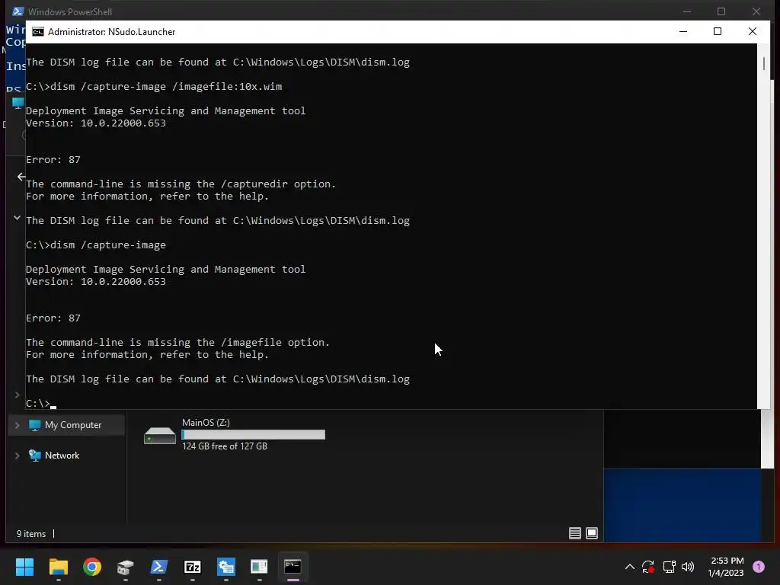Show hidden system tray icons

[630, 567]
